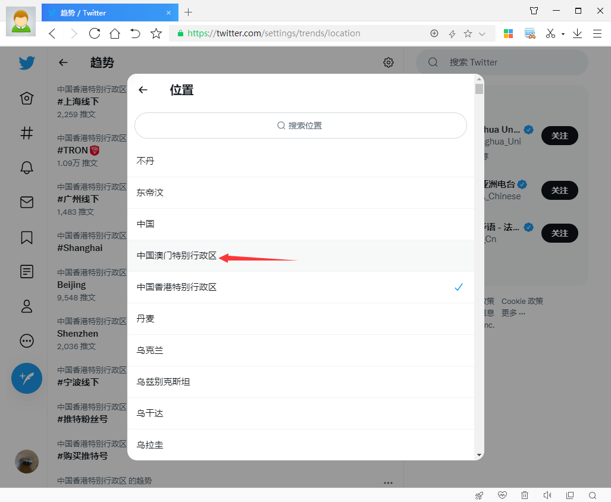Select 丹麦 from location list

pyautogui.click(x=300, y=319)
